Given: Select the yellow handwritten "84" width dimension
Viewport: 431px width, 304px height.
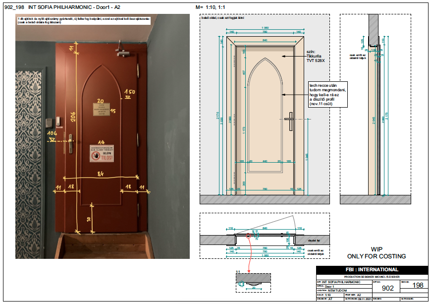Looking at the screenshot, I should 101,174.
